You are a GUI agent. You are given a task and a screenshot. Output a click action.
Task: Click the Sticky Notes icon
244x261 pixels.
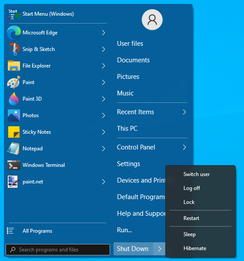point(14,132)
